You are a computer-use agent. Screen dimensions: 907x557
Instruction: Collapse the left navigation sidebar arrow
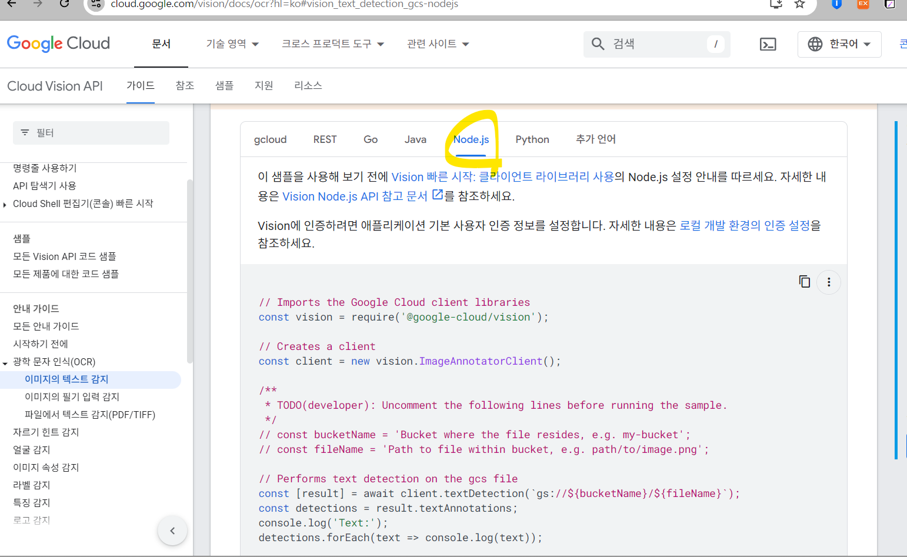[172, 531]
